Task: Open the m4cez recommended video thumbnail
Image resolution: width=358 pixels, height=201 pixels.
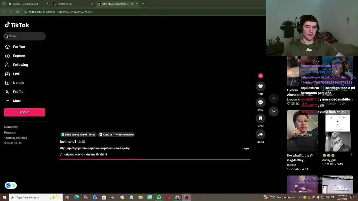Action: [x=302, y=131]
